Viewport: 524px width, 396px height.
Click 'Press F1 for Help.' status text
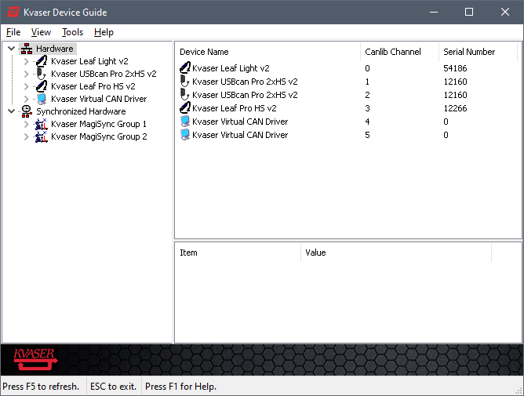click(x=180, y=387)
